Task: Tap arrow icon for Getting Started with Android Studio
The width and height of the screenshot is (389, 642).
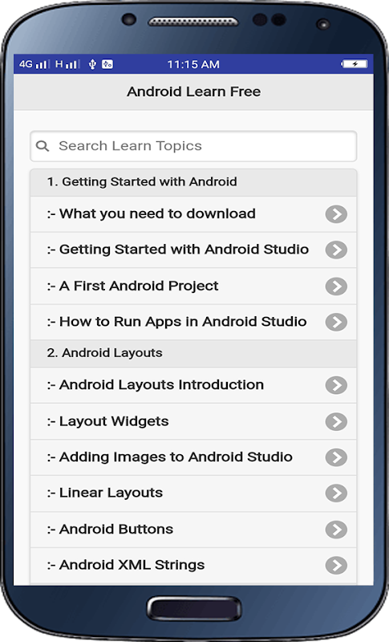Action: [x=336, y=250]
